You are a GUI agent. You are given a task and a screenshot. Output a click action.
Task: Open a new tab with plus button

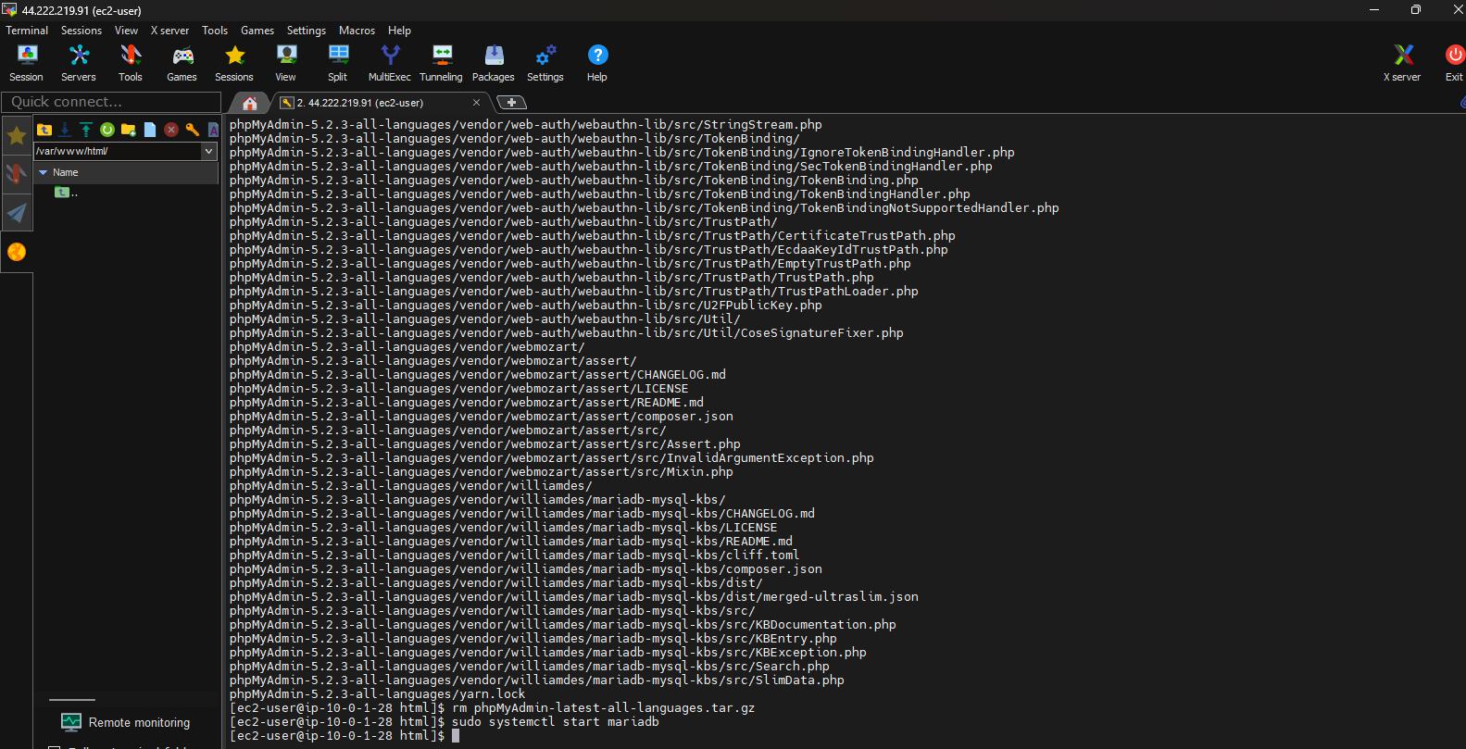(511, 103)
